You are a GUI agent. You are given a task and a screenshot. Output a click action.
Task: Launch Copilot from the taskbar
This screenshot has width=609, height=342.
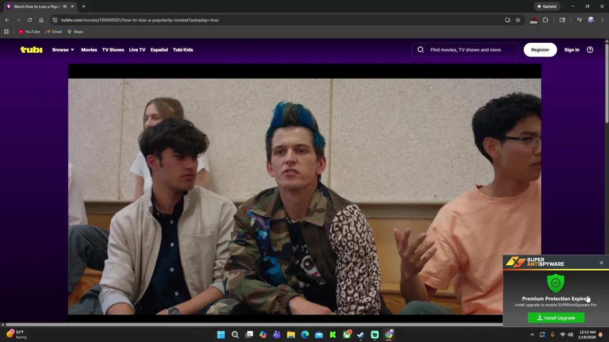(263, 335)
